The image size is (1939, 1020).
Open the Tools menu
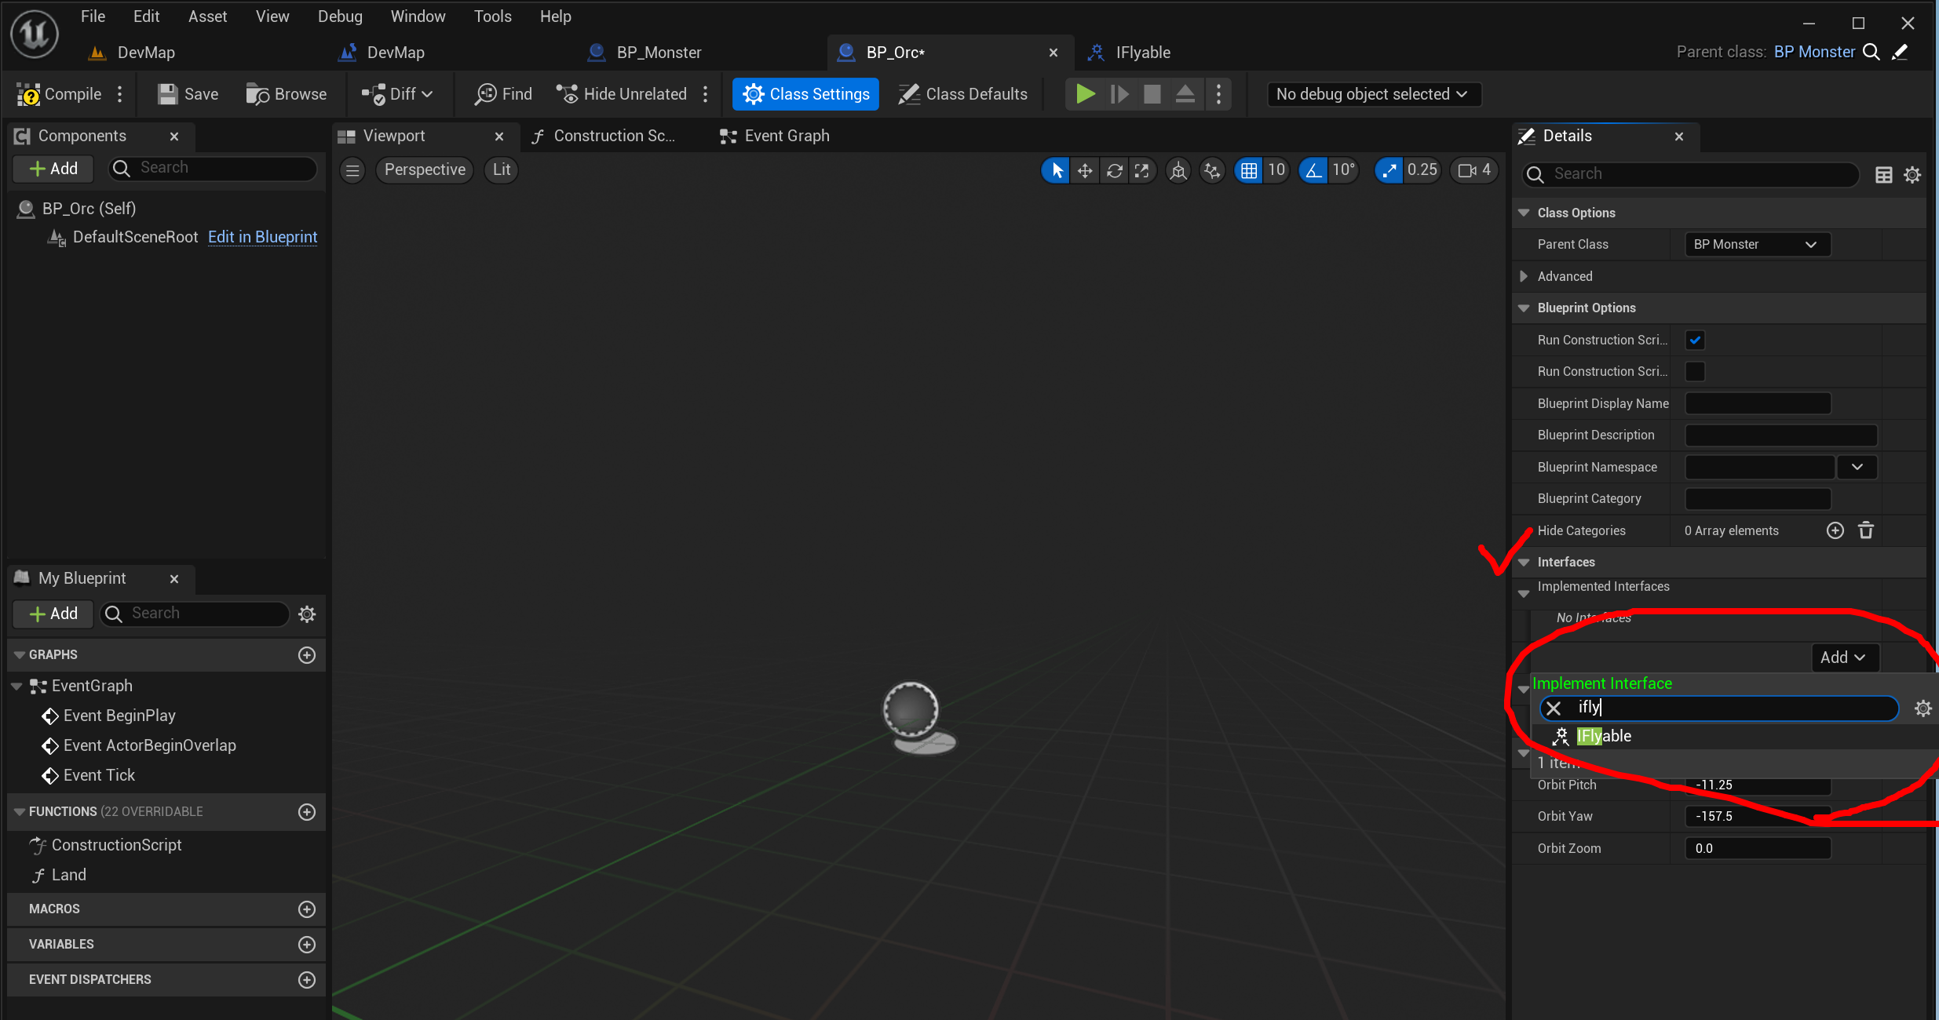[492, 16]
